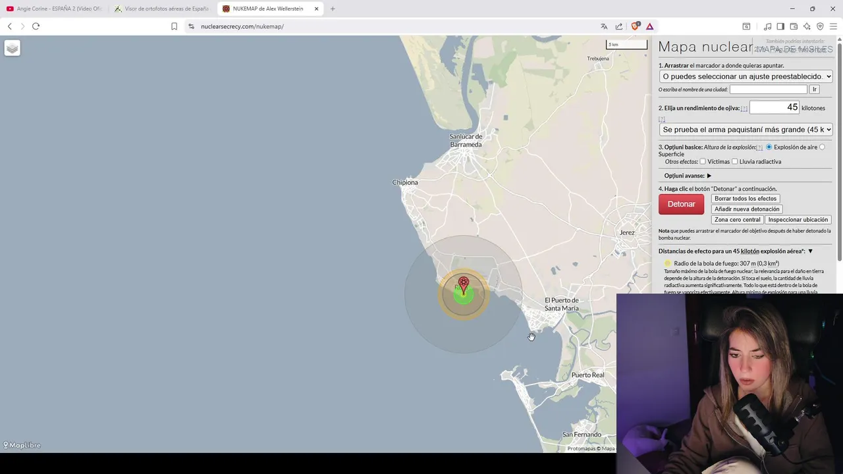The height and width of the screenshot is (474, 843).
Task: Open the page translate icon
Action: (x=604, y=26)
